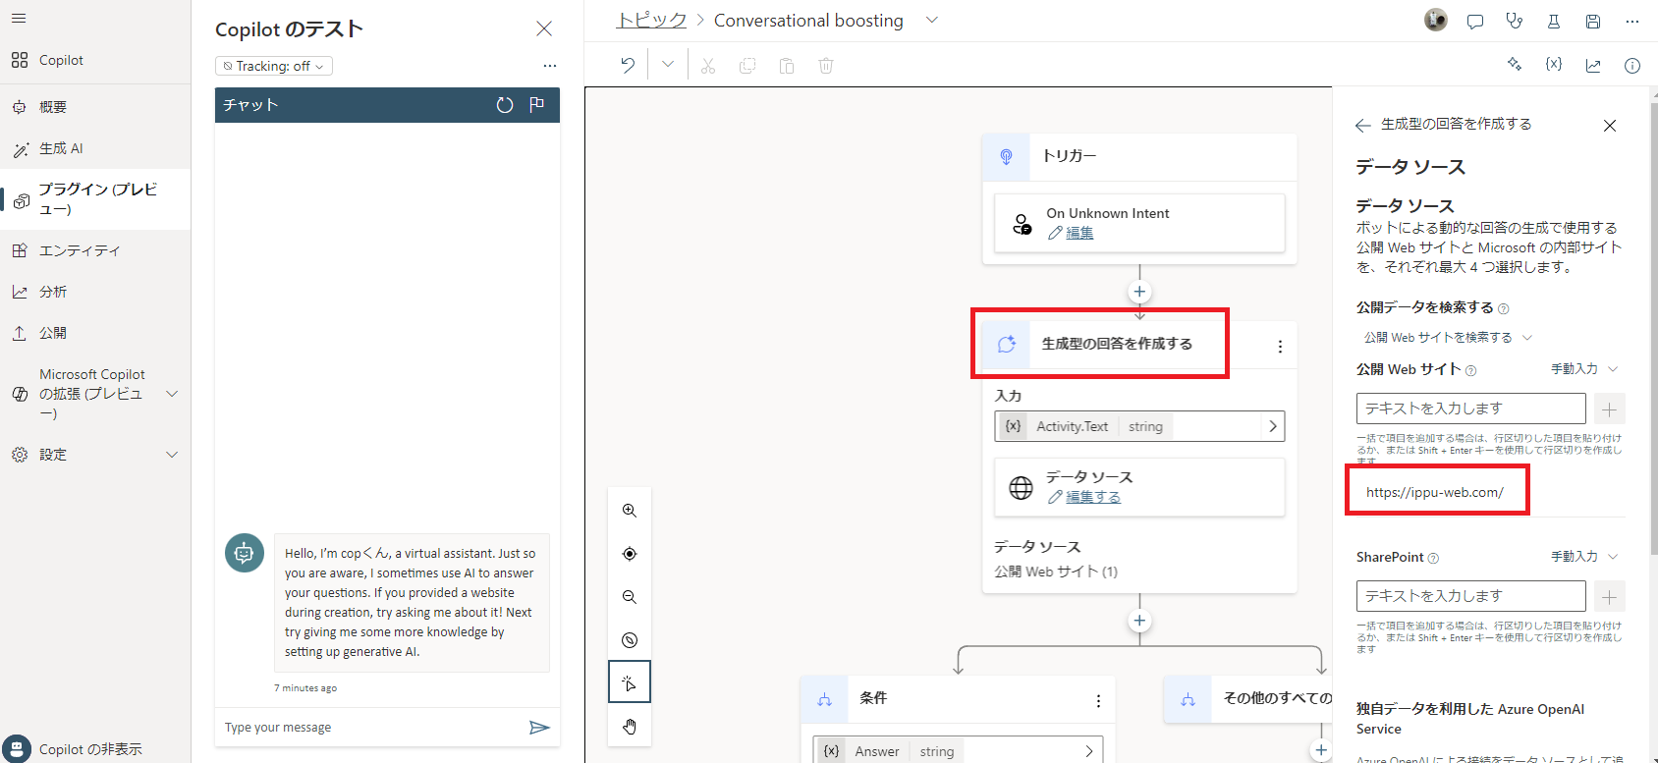Select the hand pan tool
Image resolution: width=1658 pixels, height=763 pixels.
click(630, 727)
